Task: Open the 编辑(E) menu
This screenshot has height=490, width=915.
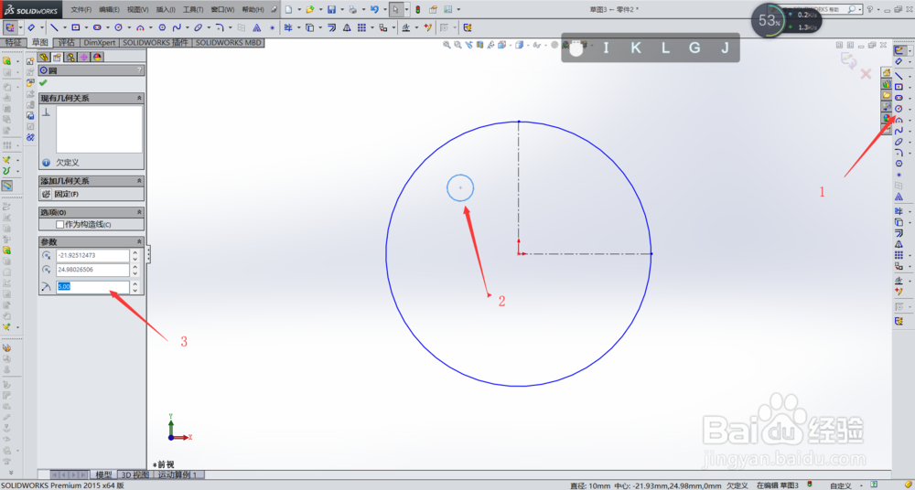Action: pos(109,9)
